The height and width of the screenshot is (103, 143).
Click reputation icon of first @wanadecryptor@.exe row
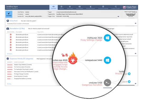[x=11, y=35]
